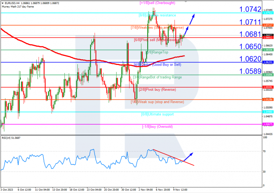This screenshot has width=274, height=193.
Task: Click the large 1.0620 price annotation
Action: (x=250, y=59)
